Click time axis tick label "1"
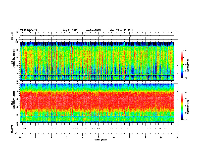 [35, 137]
